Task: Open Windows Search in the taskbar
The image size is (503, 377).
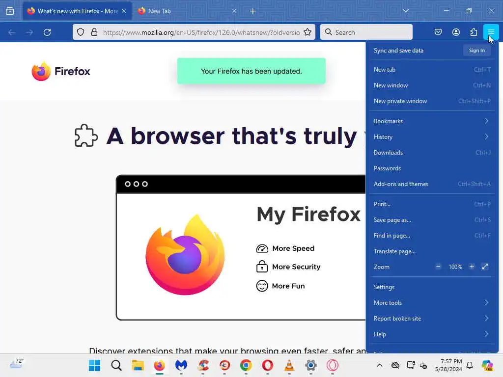Action: coord(116,365)
